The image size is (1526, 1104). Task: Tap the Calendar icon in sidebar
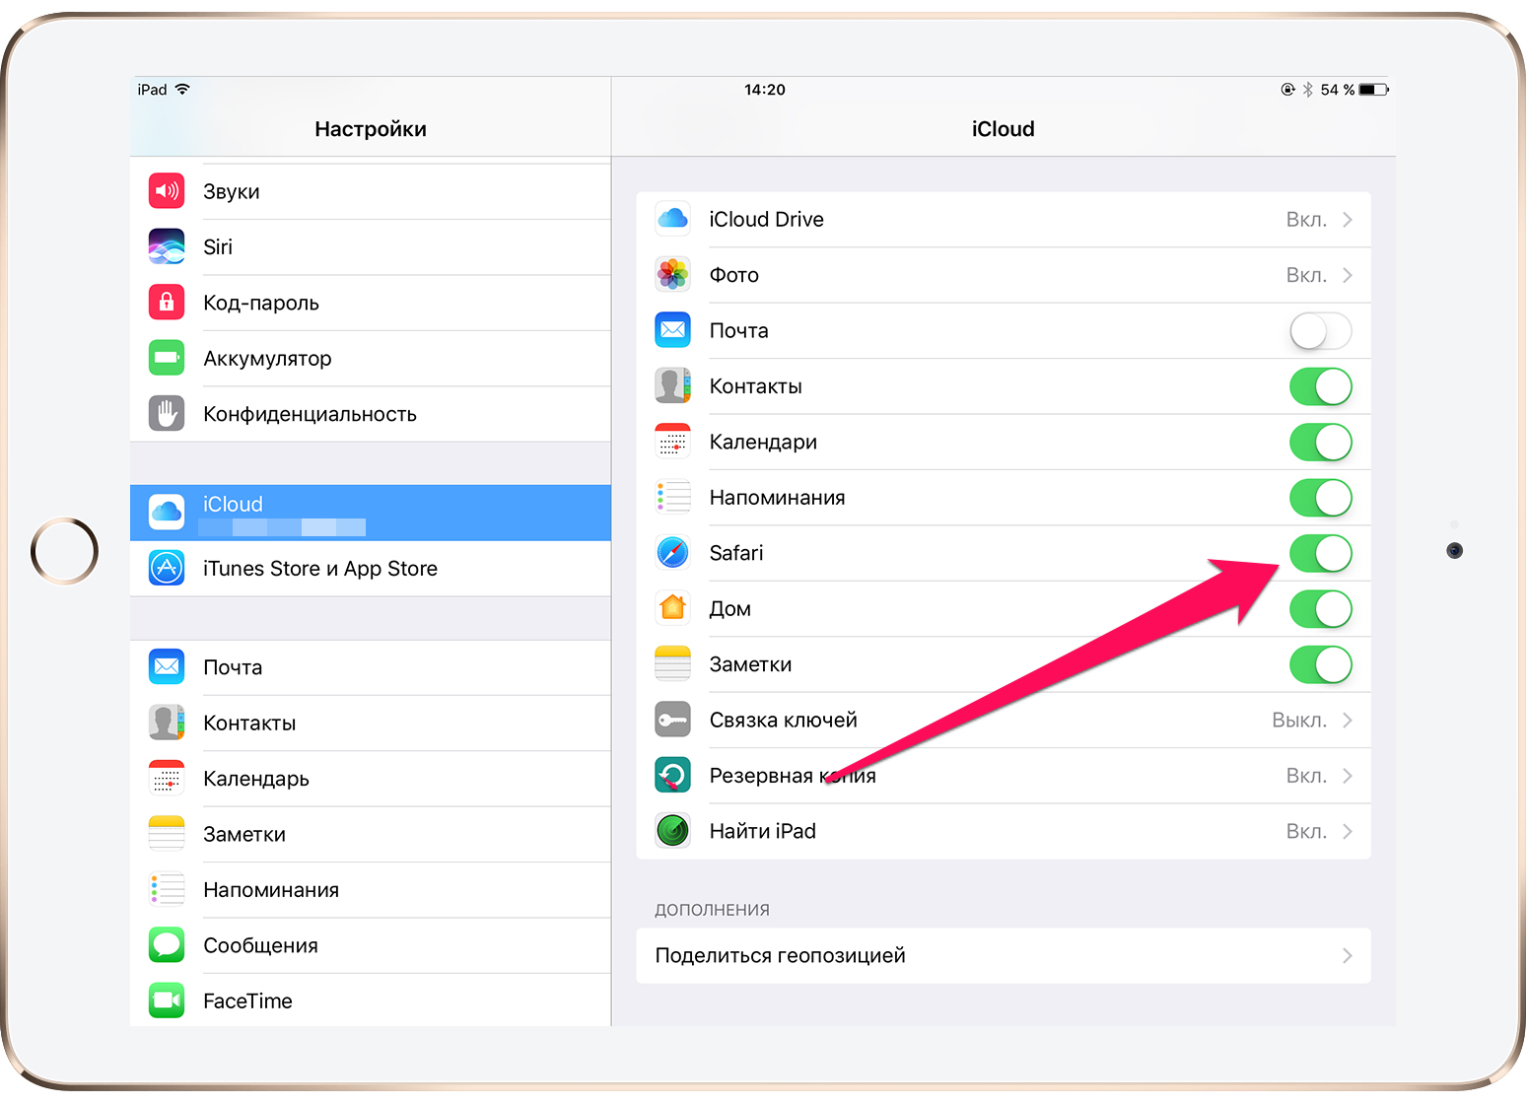(x=167, y=778)
